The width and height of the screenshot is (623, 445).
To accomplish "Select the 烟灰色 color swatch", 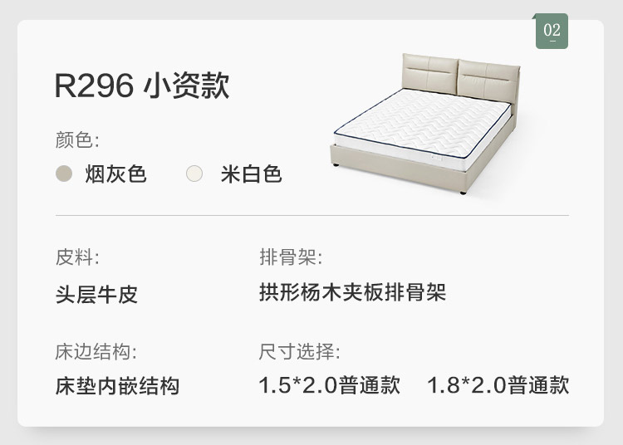I will pos(65,174).
